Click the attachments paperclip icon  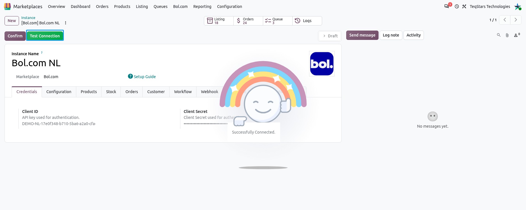507,35
